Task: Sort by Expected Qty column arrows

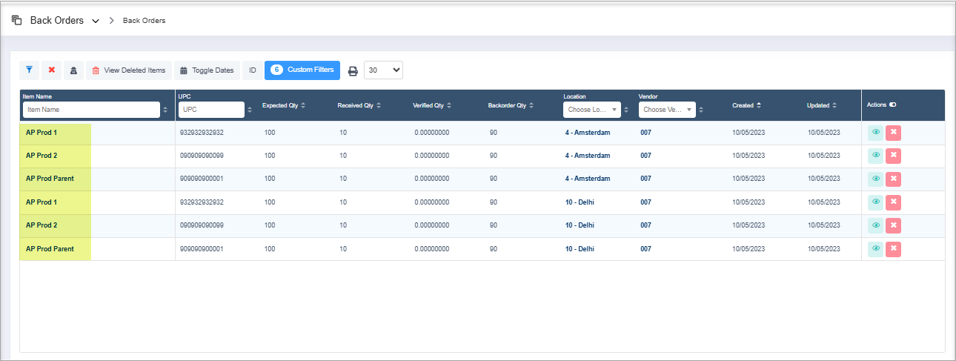Action: [x=304, y=106]
